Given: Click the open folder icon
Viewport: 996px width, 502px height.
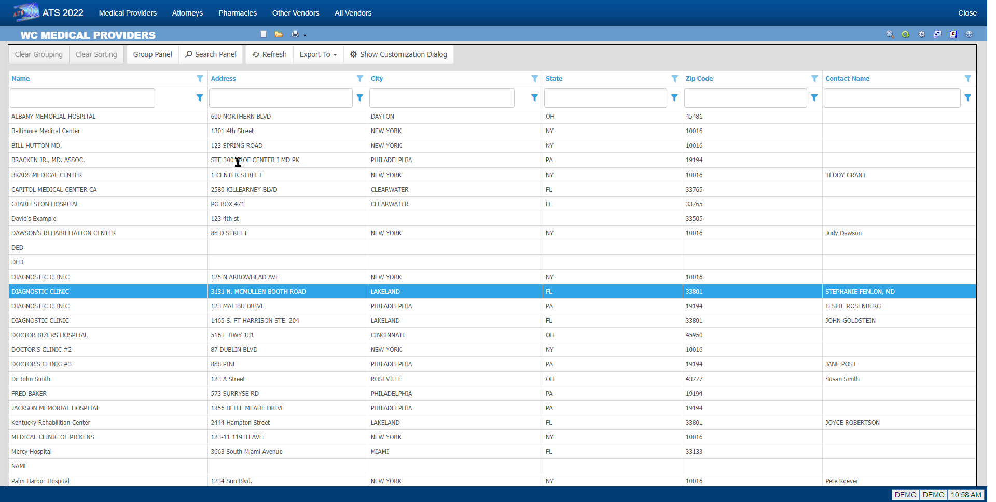Looking at the screenshot, I should pyautogui.click(x=279, y=34).
